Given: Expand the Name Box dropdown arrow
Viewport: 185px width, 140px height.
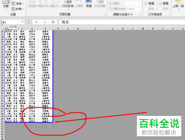Looking at the screenshot, I should (23, 22).
